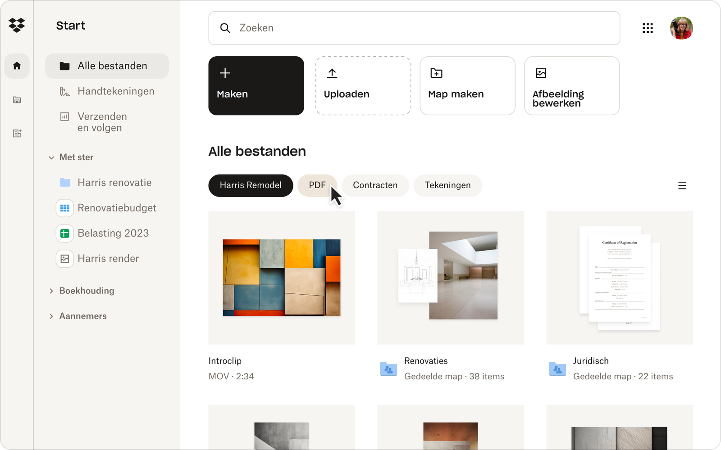Open the Juridisch shared folder thumbnail
This screenshot has height=450, width=721.
pos(619,277)
